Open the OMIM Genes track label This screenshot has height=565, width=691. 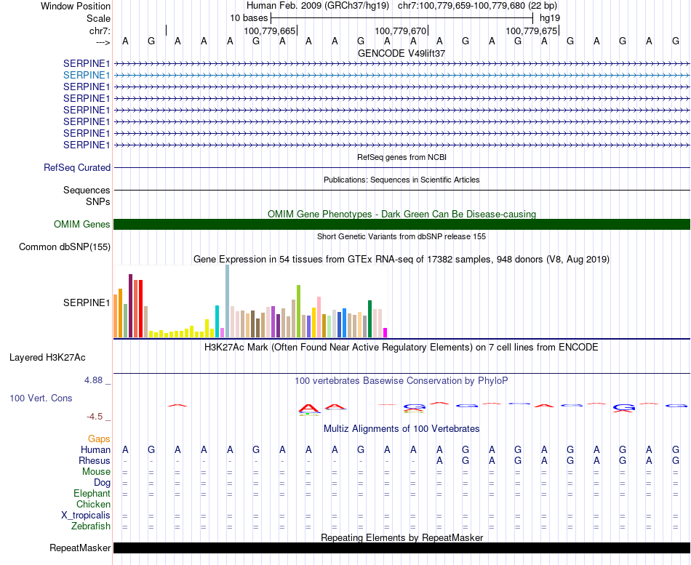[x=82, y=224]
